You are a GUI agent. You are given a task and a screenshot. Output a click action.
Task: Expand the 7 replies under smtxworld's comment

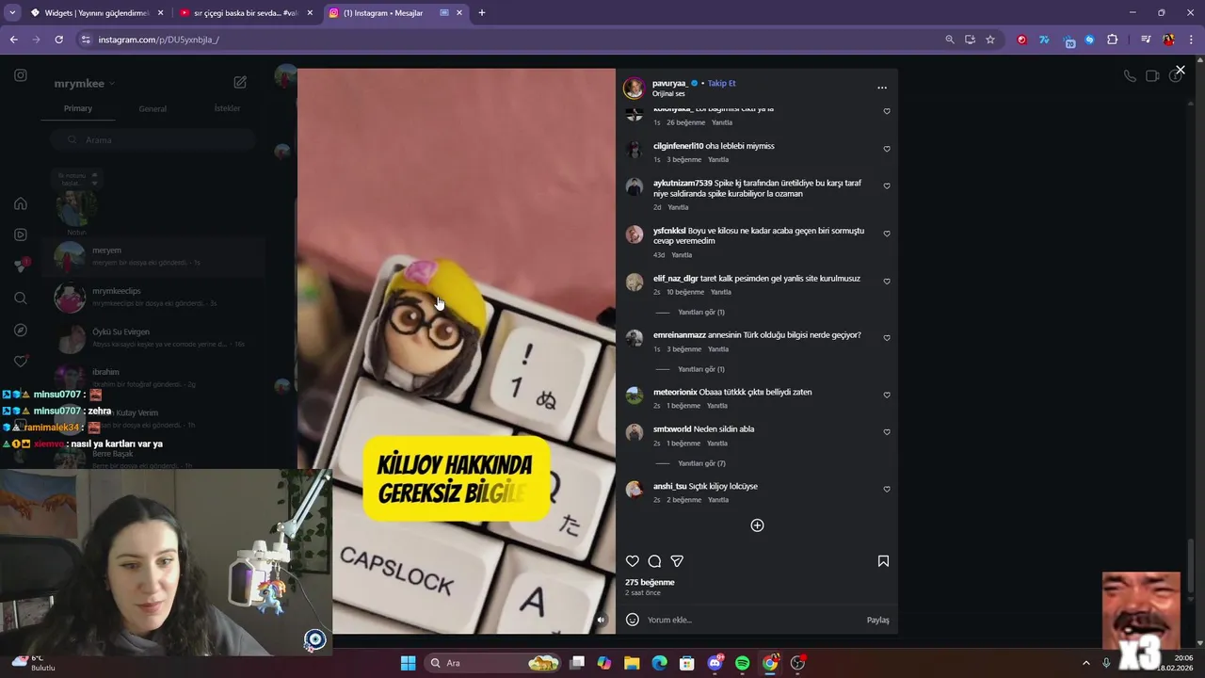tap(701, 463)
